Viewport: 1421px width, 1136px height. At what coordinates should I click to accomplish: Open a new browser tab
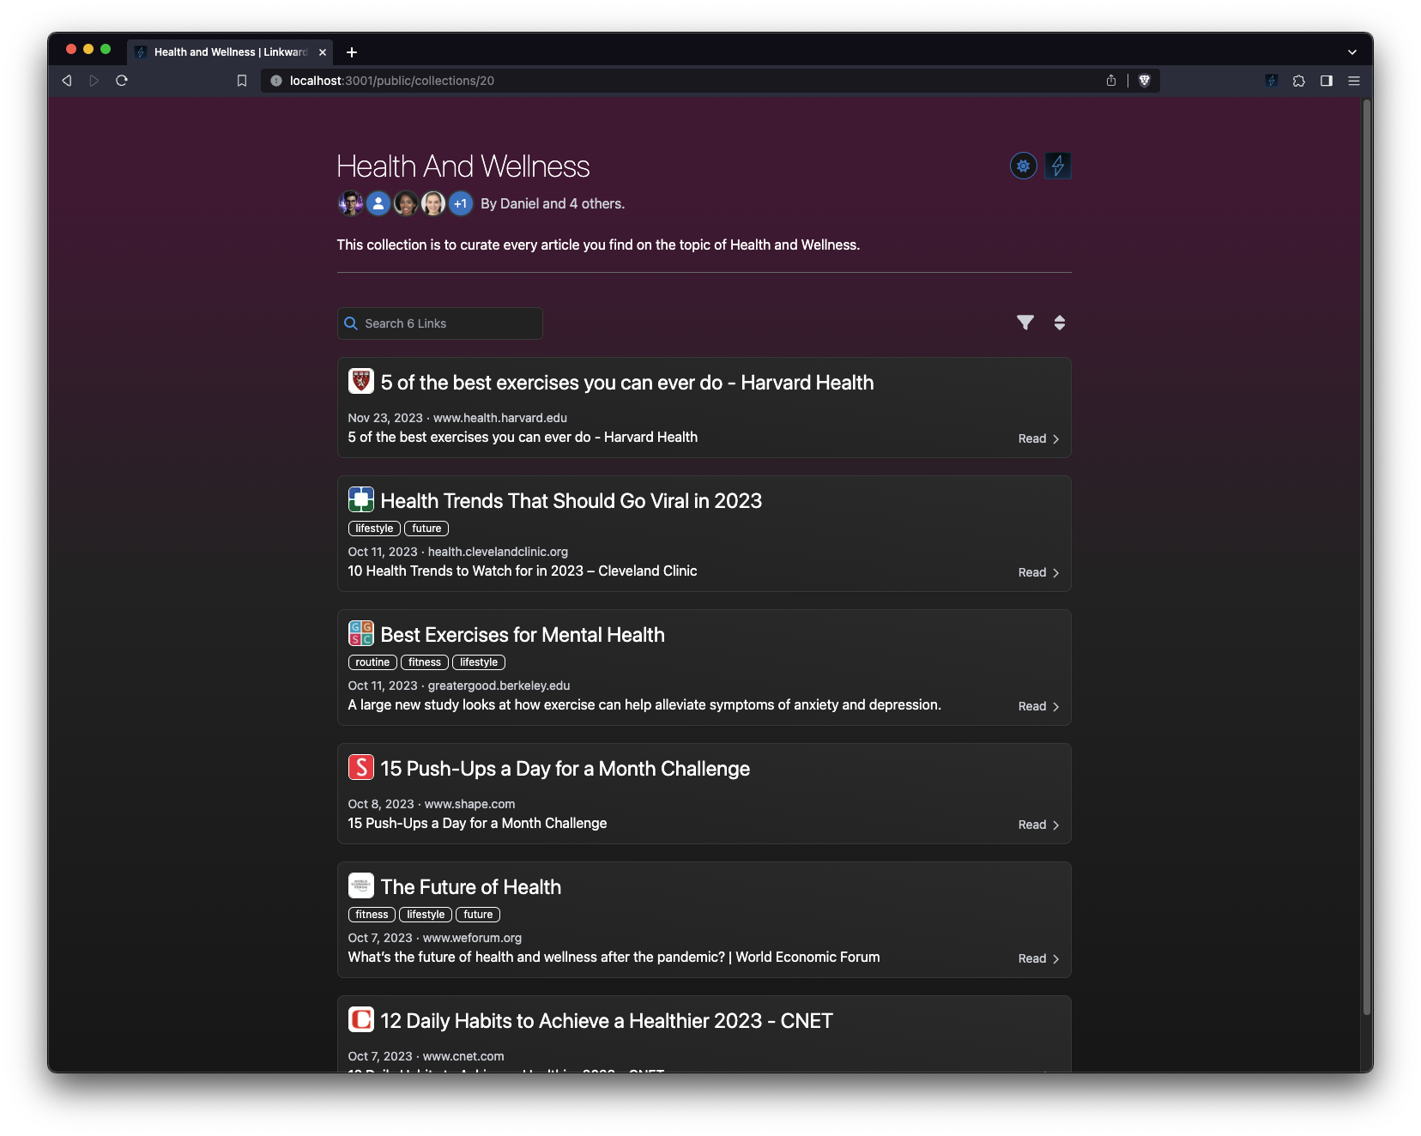pos(352,52)
